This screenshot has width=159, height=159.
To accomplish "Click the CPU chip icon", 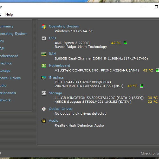I will coord(44,38).
